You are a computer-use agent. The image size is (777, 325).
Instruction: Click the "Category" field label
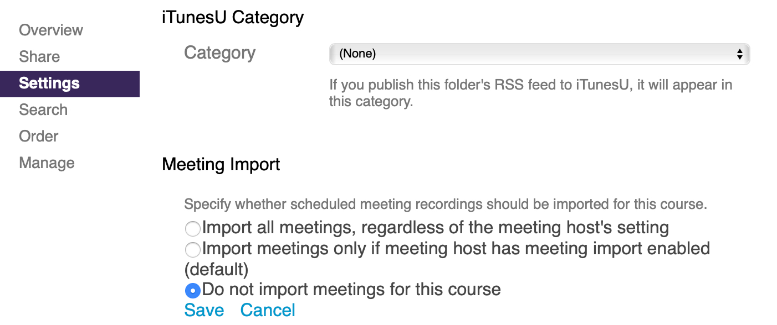[x=219, y=53]
